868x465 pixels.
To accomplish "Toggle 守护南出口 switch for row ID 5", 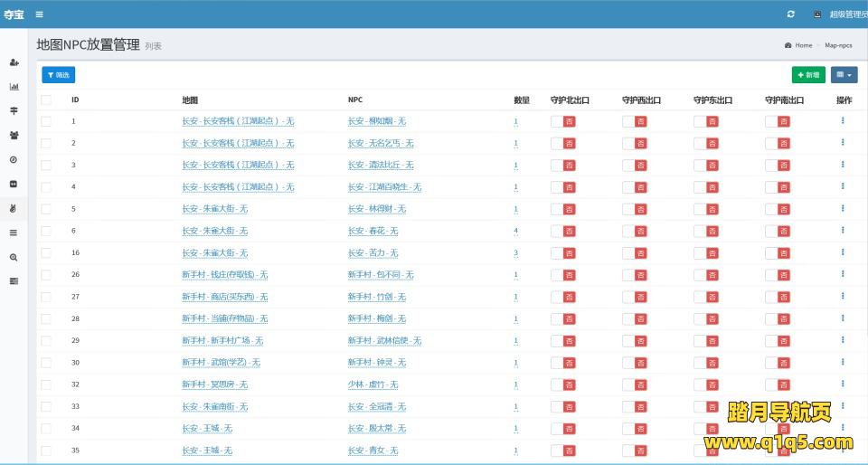I will 778,209.
